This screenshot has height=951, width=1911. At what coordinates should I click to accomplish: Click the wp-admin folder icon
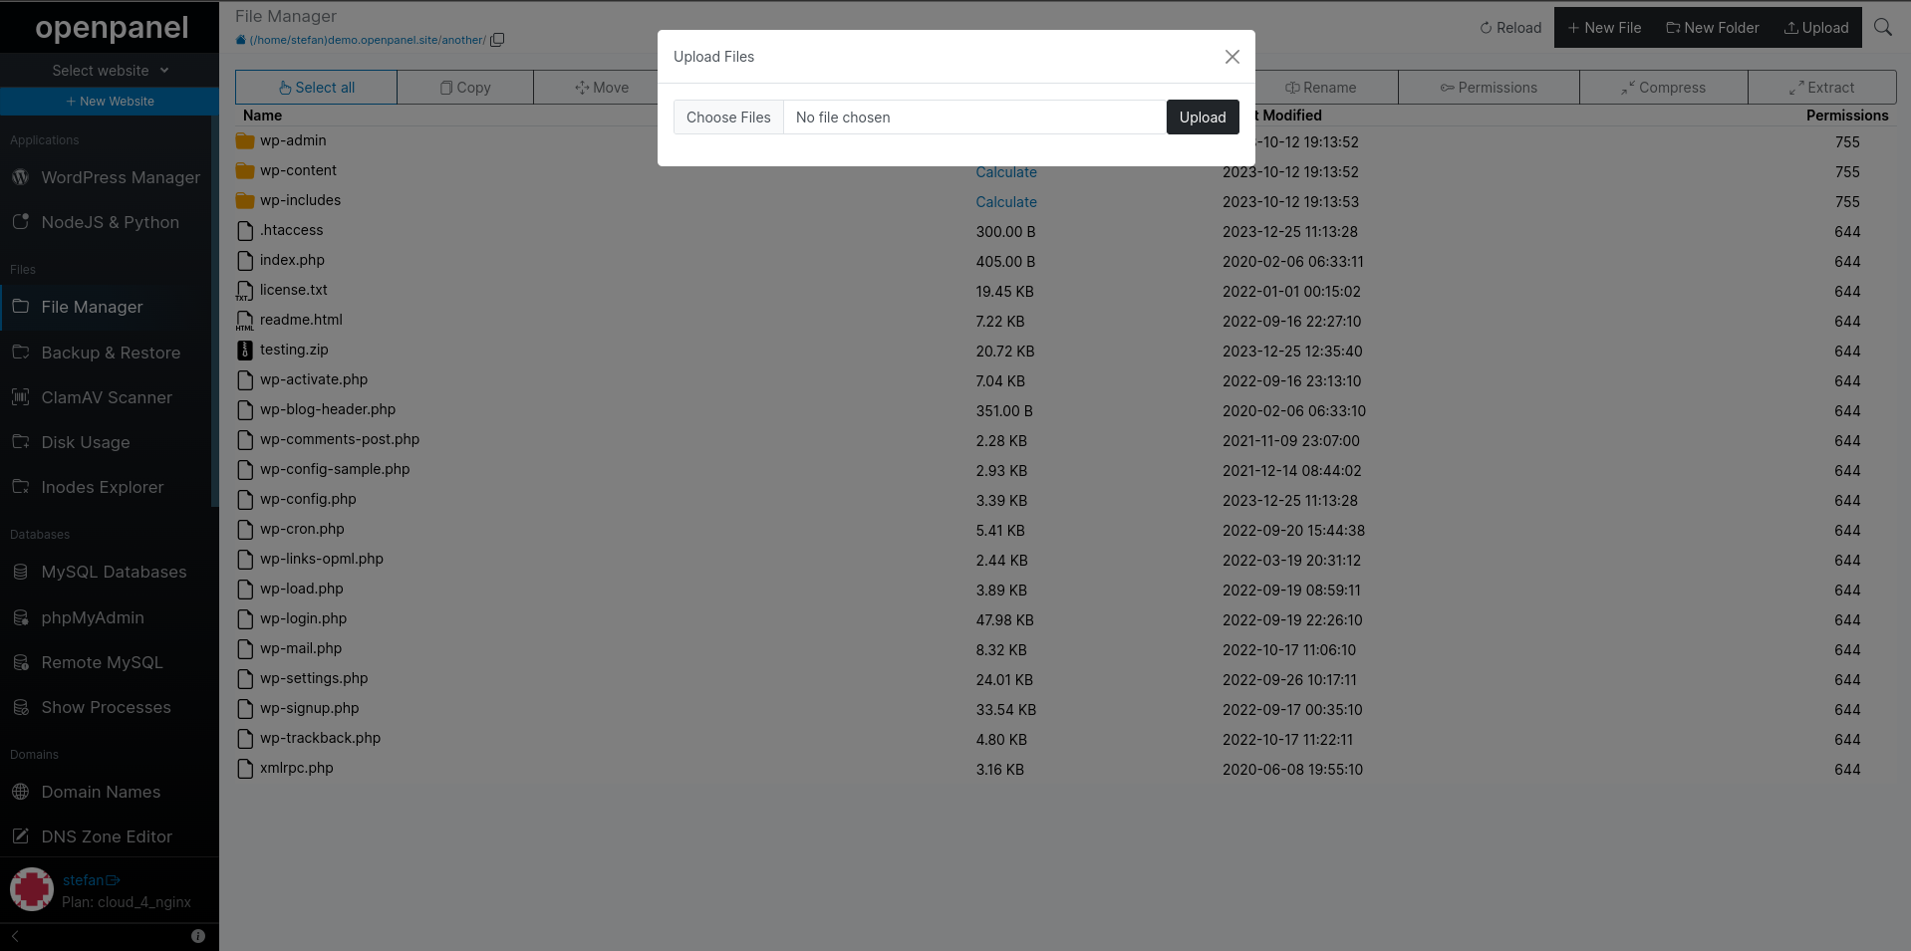(x=245, y=141)
